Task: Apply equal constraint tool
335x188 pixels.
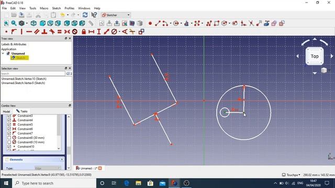Action: pos(59,32)
